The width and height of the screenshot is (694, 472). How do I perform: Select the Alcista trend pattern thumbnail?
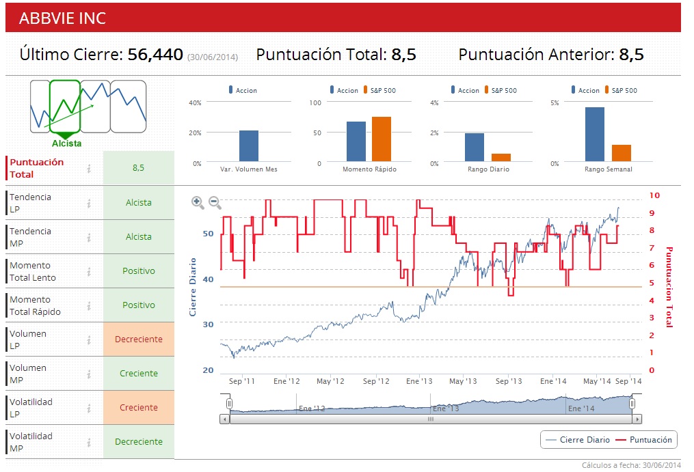(x=65, y=107)
